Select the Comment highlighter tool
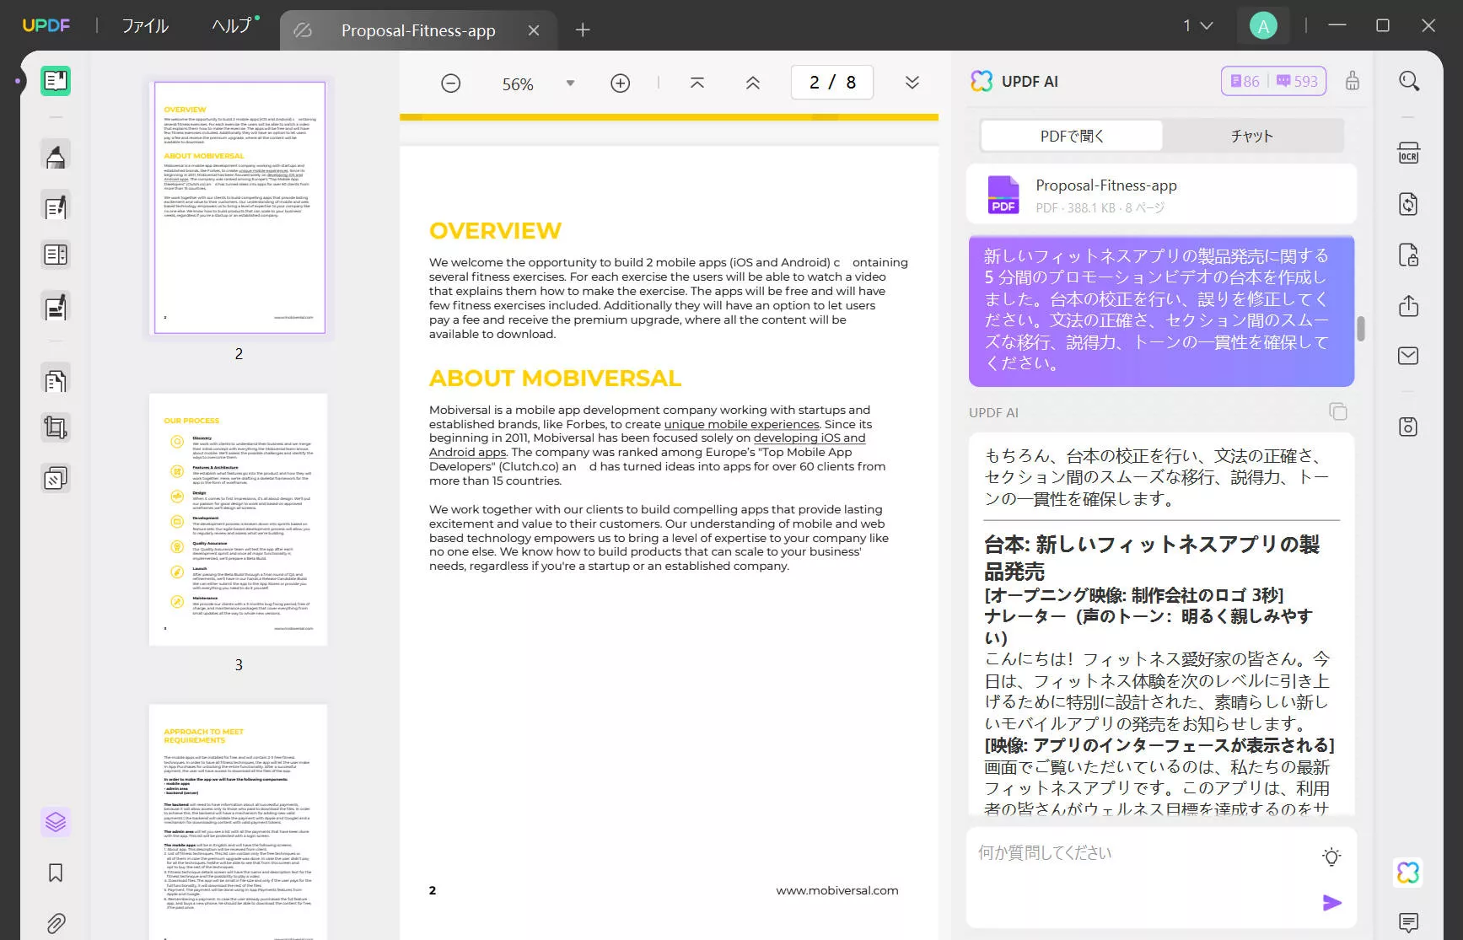The image size is (1463, 940). 56,156
